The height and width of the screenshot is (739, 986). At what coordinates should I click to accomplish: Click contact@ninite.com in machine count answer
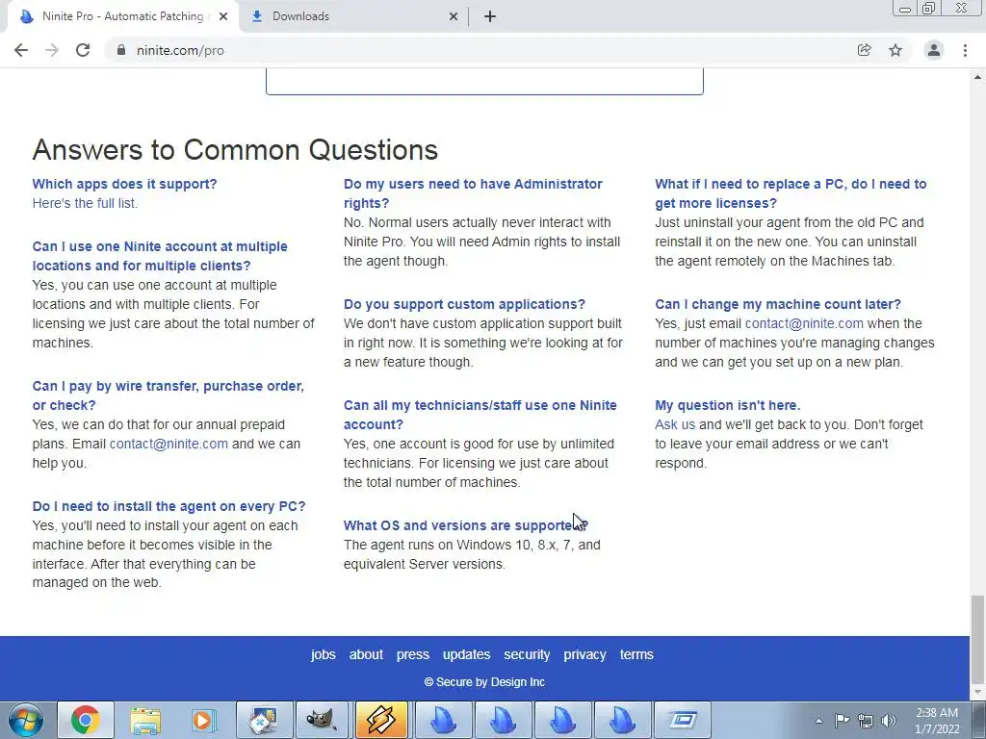[804, 323]
